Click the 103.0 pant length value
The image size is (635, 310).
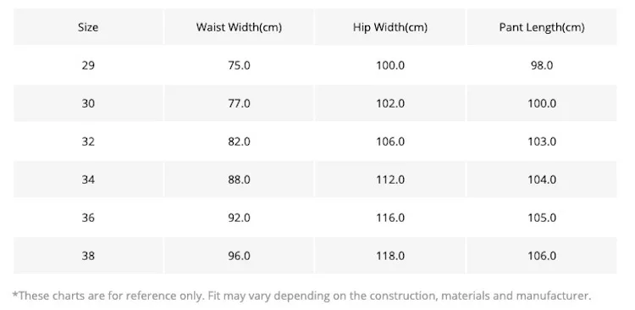[x=542, y=141]
